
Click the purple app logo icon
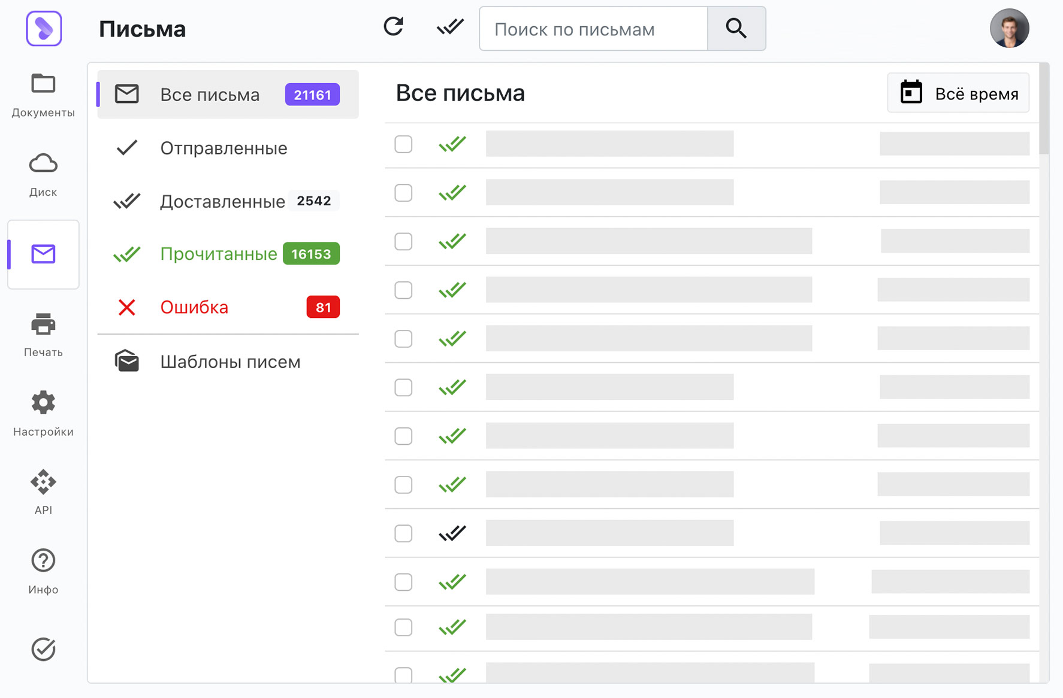coord(44,28)
